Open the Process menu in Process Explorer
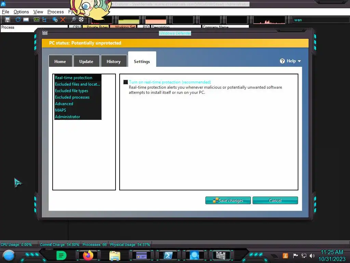Image resolution: width=350 pixels, height=263 pixels. (x=56, y=12)
